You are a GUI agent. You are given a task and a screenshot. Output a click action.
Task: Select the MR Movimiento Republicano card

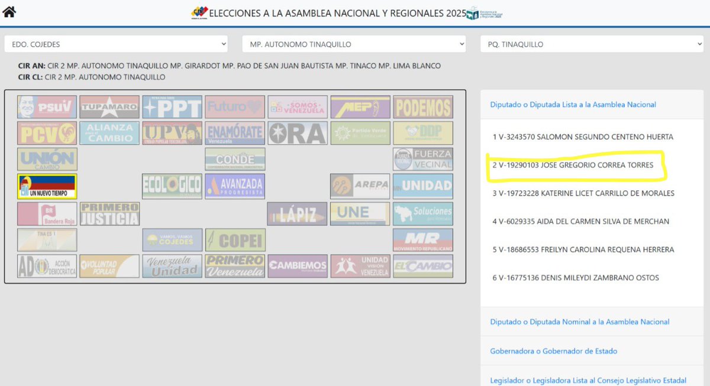[423, 239]
